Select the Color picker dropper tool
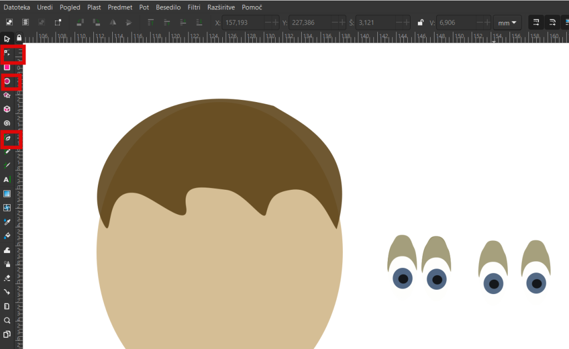Screen dimensions: 569x349 7,222
